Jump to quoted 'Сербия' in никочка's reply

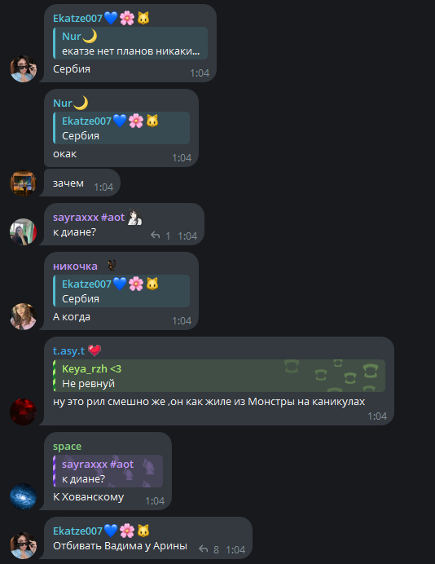pyautogui.click(x=121, y=291)
